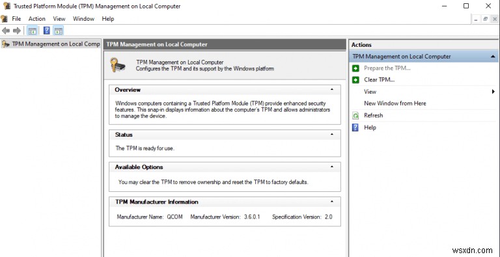
Task: Click 'Configures the TPM and its support' subtitle
Action: 204,68
